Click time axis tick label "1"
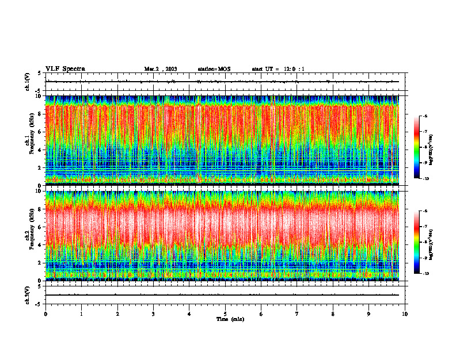The width and height of the screenshot is (456, 352). coord(81,314)
